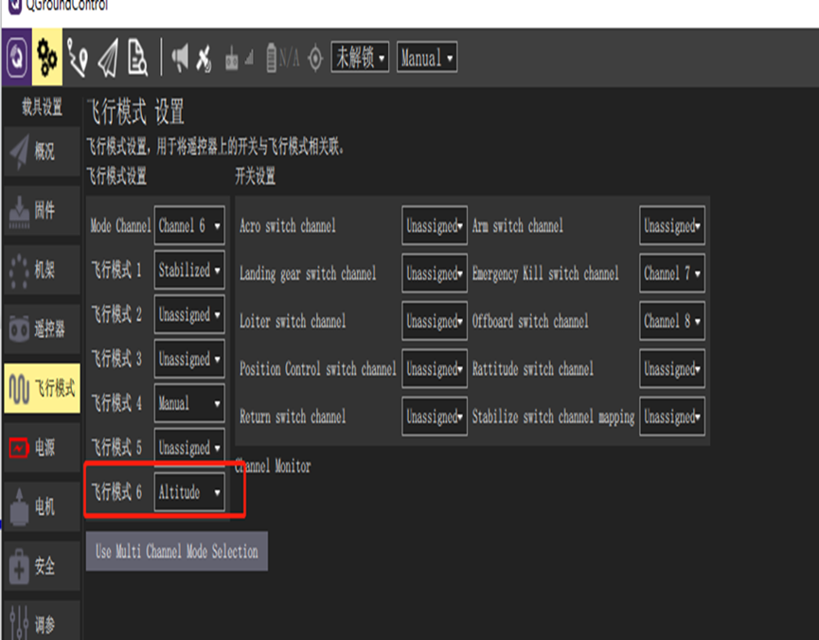Switch to 电源 power settings tab

pos(42,448)
